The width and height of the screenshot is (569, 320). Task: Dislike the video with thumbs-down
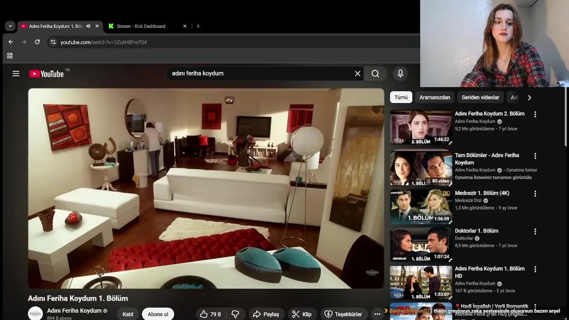click(236, 314)
